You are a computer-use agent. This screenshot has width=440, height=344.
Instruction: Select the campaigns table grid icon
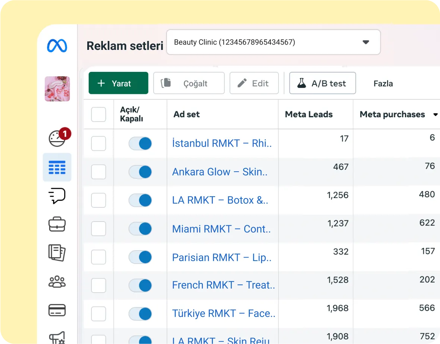(57, 168)
